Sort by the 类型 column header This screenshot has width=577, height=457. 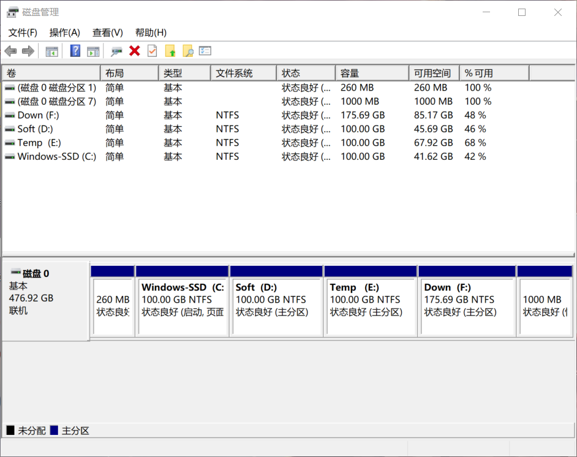(x=185, y=74)
